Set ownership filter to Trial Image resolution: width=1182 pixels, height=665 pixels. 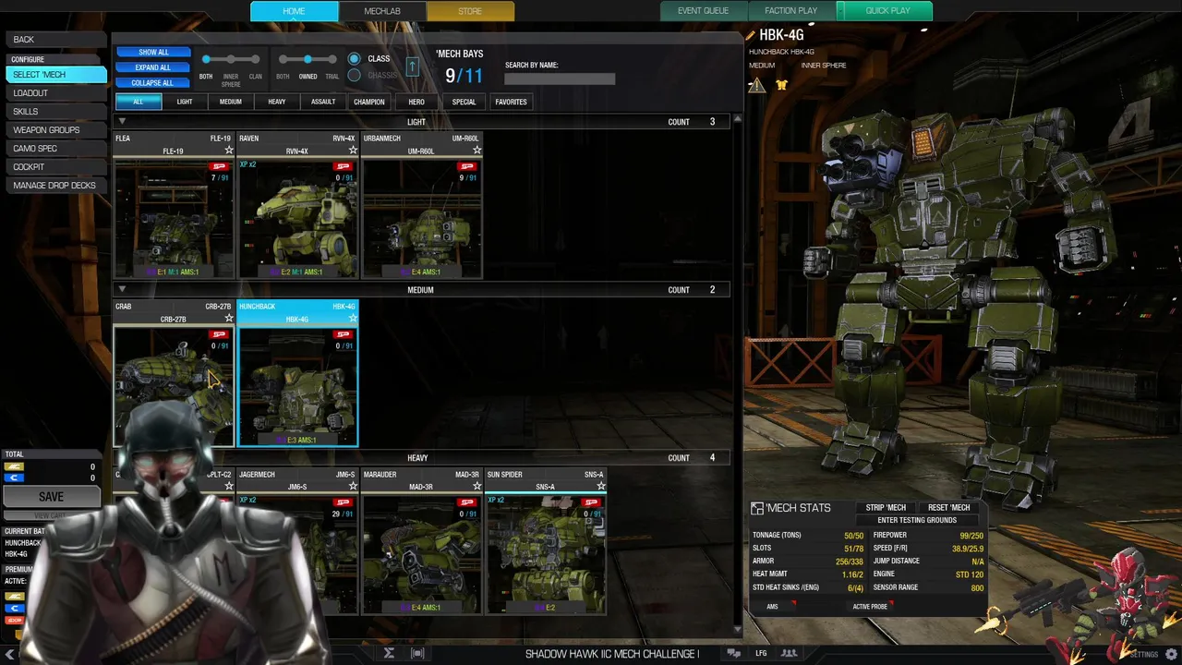[x=332, y=60]
